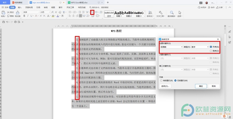Click the justify alignment icon

pos(81,16)
